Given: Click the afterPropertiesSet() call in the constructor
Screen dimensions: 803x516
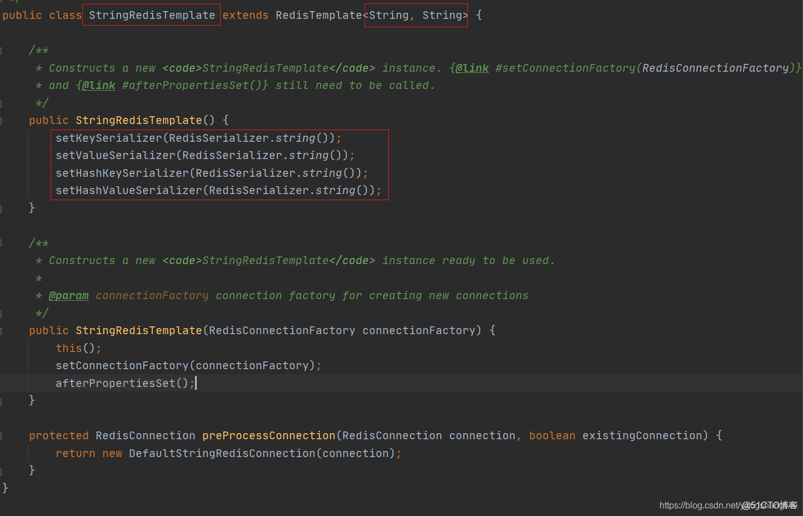Looking at the screenshot, I should pyautogui.click(x=122, y=383).
